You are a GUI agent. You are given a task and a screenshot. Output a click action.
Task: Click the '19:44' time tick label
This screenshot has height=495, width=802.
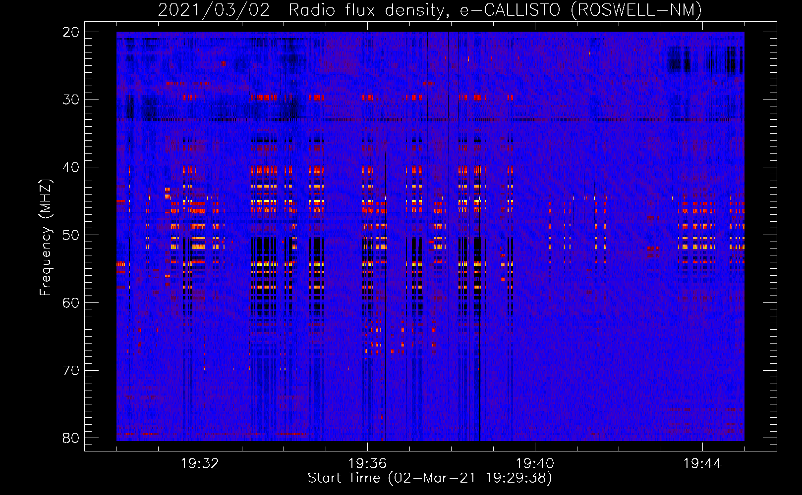pyautogui.click(x=702, y=464)
